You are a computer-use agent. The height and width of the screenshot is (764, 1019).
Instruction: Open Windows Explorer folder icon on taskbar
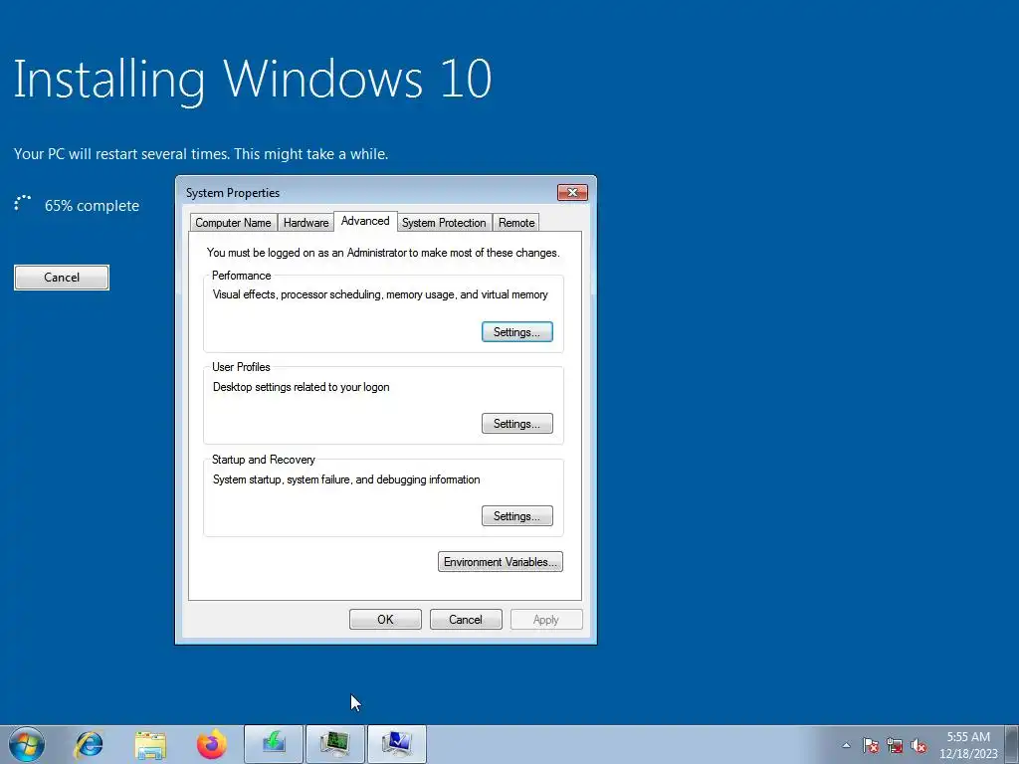[150, 744]
